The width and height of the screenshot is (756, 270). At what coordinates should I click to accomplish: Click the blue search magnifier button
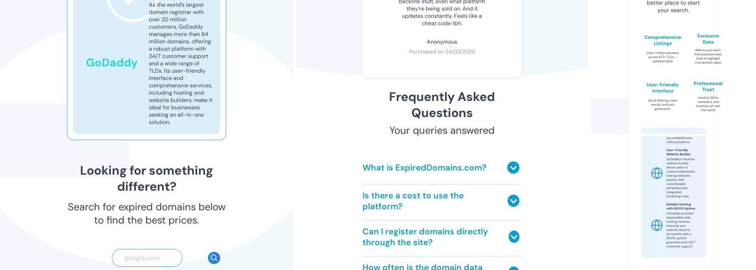click(x=214, y=258)
